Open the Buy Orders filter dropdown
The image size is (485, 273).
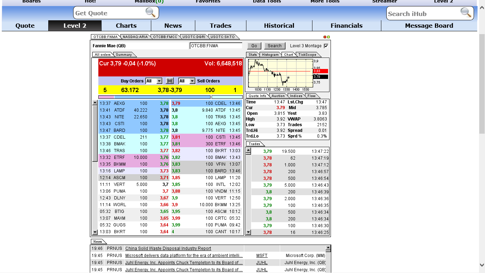tap(154, 81)
